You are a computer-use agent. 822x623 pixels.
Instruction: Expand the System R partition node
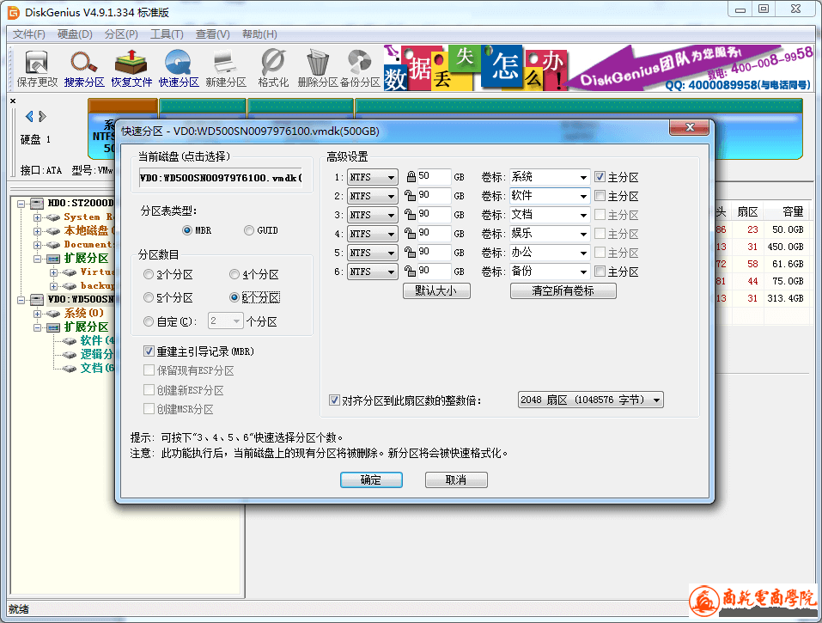tap(37, 217)
